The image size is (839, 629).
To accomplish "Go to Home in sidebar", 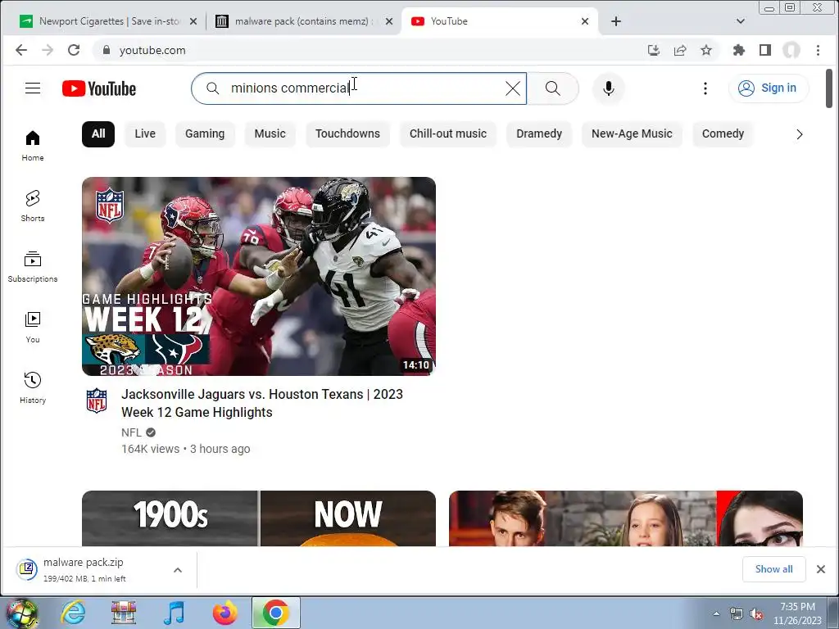I will [x=33, y=146].
